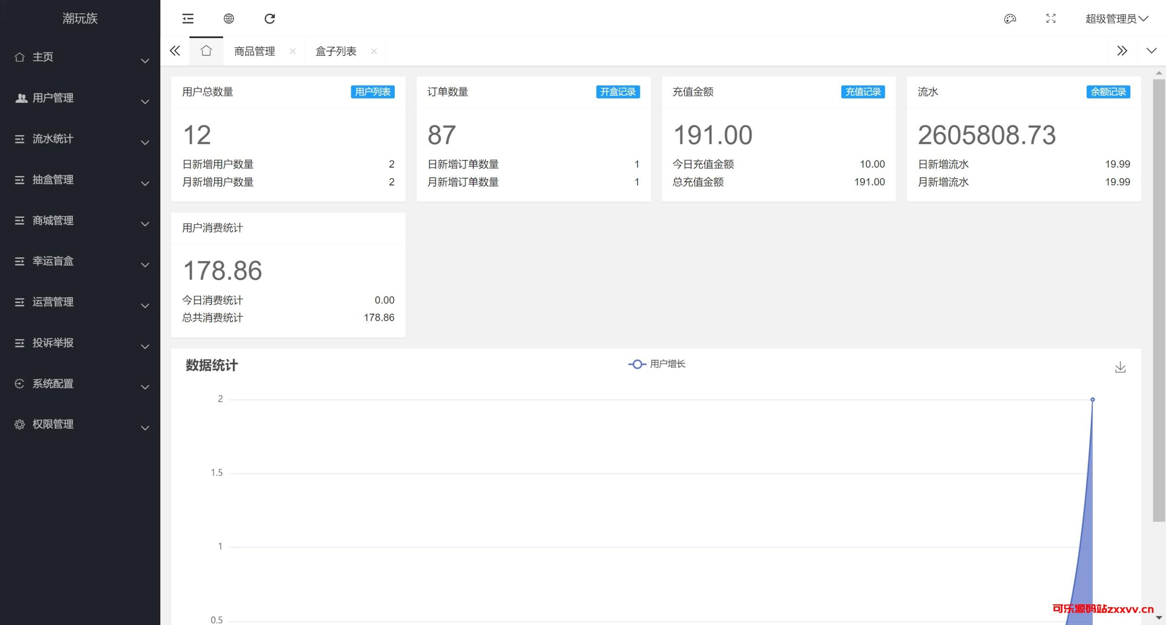Expand the 投诉举报 sidebar menu
This screenshot has width=1166, height=625.
(x=80, y=343)
